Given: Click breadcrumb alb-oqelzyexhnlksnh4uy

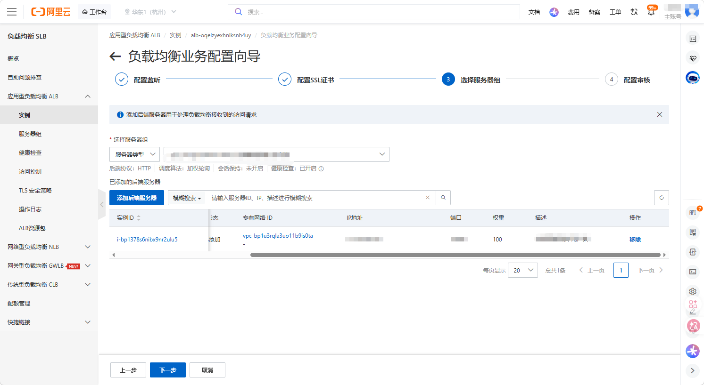Looking at the screenshot, I should click(221, 35).
